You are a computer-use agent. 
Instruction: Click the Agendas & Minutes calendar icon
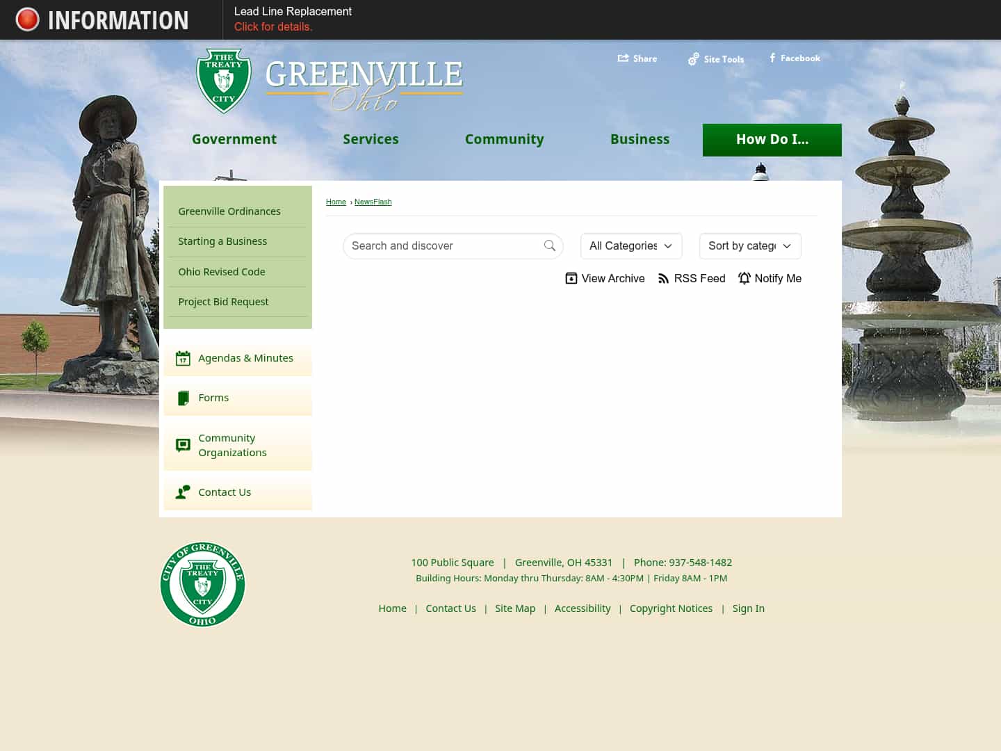point(183,358)
